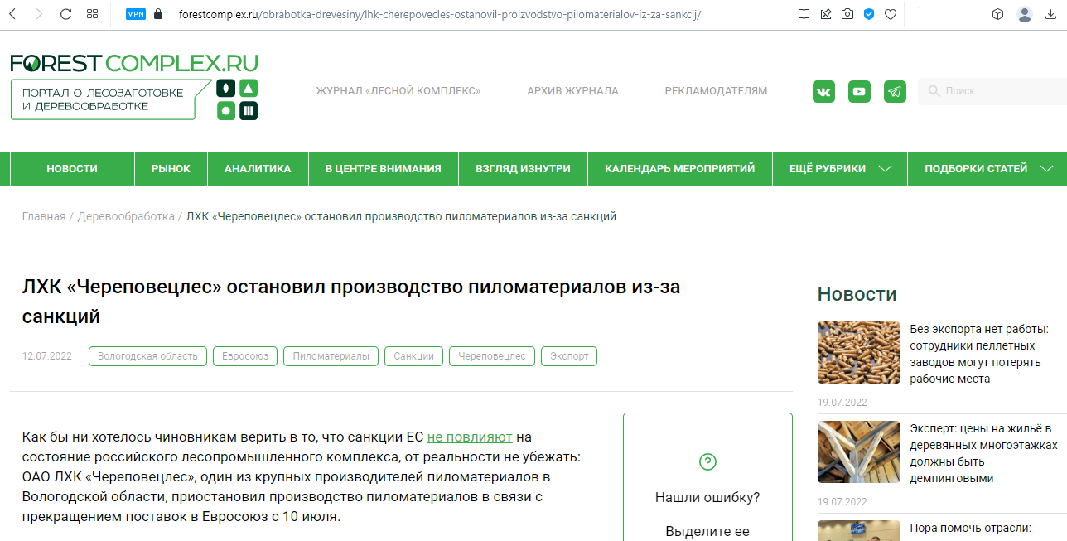
Task: Open the pellet news thumbnail image
Action: [858, 353]
